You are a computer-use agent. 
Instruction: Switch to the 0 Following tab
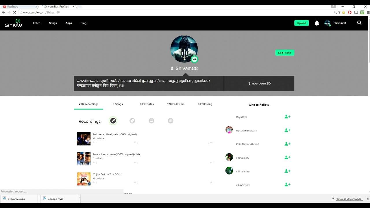(205, 104)
